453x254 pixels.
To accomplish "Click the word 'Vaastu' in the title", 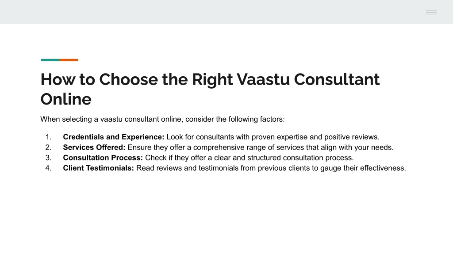I will point(263,79).
